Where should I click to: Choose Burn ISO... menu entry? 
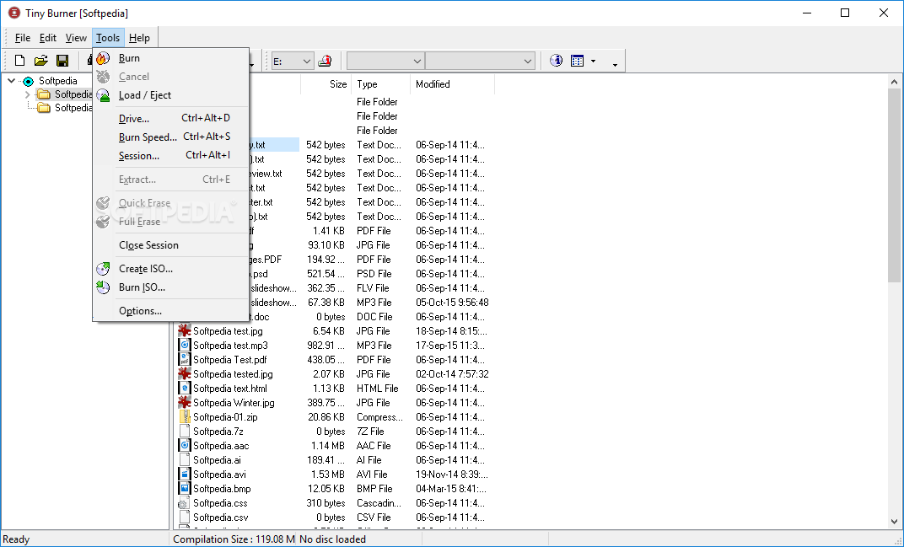170,287
